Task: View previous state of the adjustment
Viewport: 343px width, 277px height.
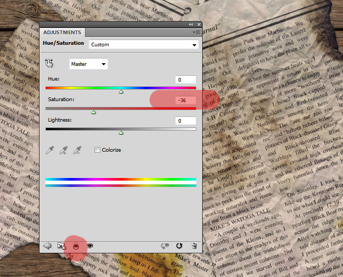Action: [x=165, y=246]
